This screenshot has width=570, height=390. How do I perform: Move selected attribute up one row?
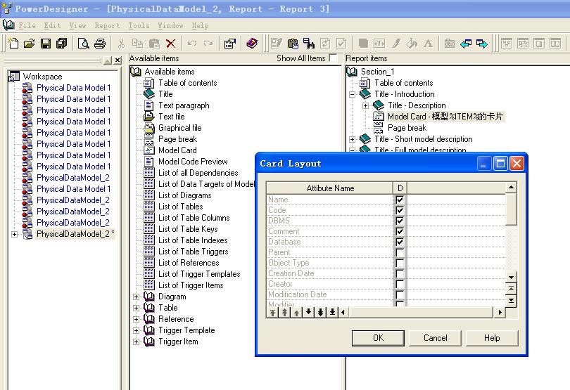[297, 312]
